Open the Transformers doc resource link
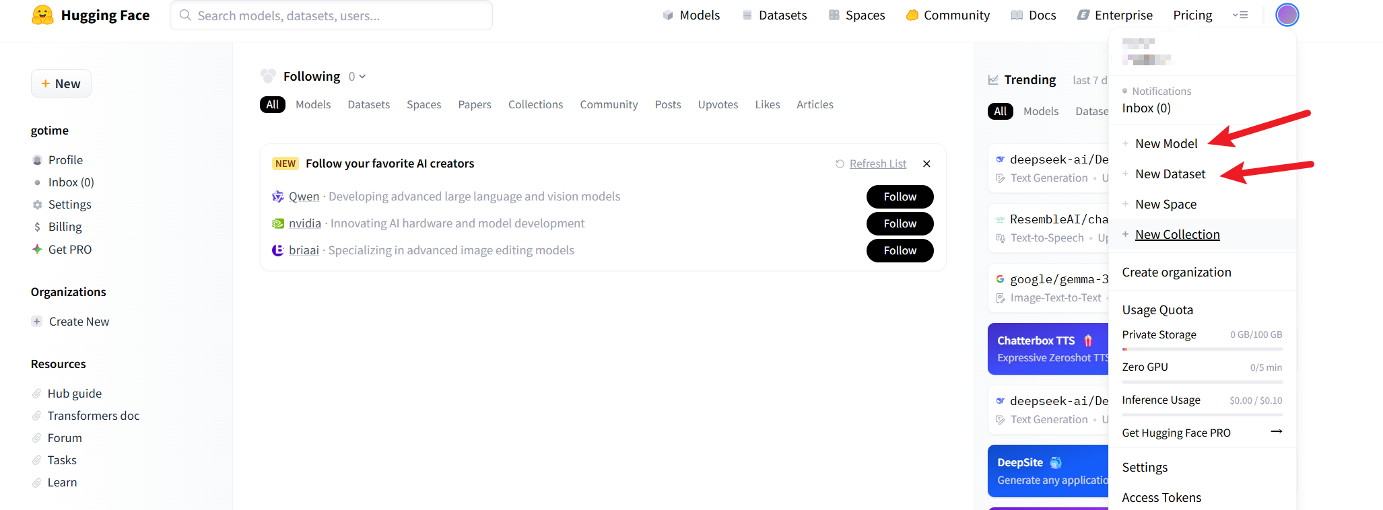The height and width of the screenshot is (510, 1383). pos(94,416)
